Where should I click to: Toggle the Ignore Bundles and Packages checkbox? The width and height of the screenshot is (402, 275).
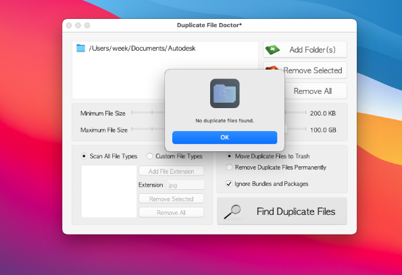point(229,184)
